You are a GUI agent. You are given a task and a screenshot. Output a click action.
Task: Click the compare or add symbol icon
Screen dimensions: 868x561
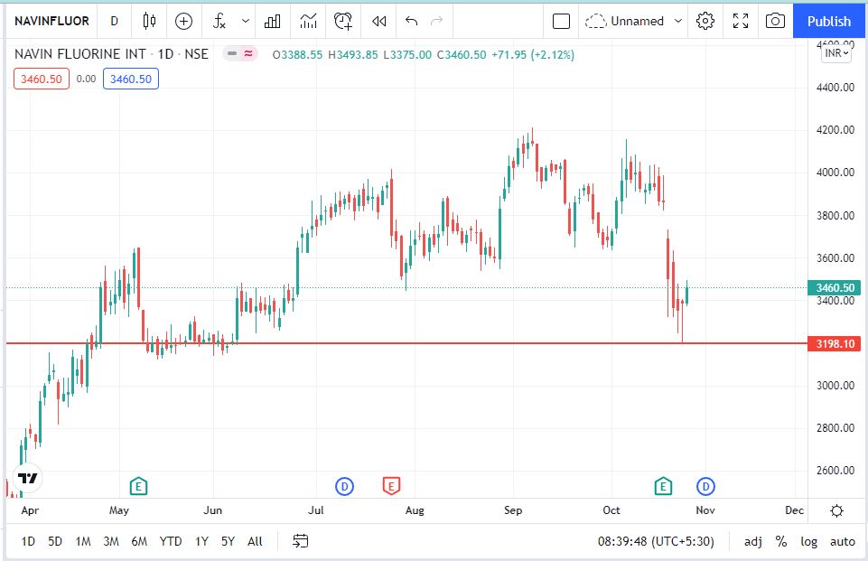[184, 21]
